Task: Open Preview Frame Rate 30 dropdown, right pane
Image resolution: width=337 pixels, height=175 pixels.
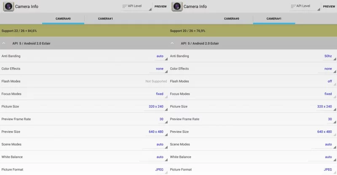Action: pos(331,119)
